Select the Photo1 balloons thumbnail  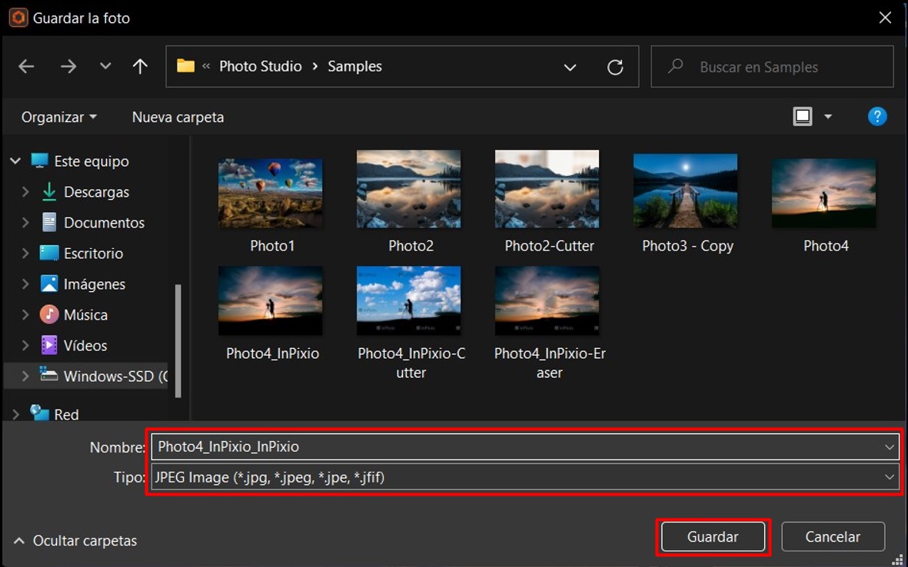point(271,194)
